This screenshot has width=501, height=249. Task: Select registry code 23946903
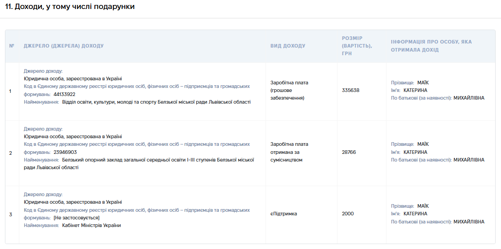(65, 152)
